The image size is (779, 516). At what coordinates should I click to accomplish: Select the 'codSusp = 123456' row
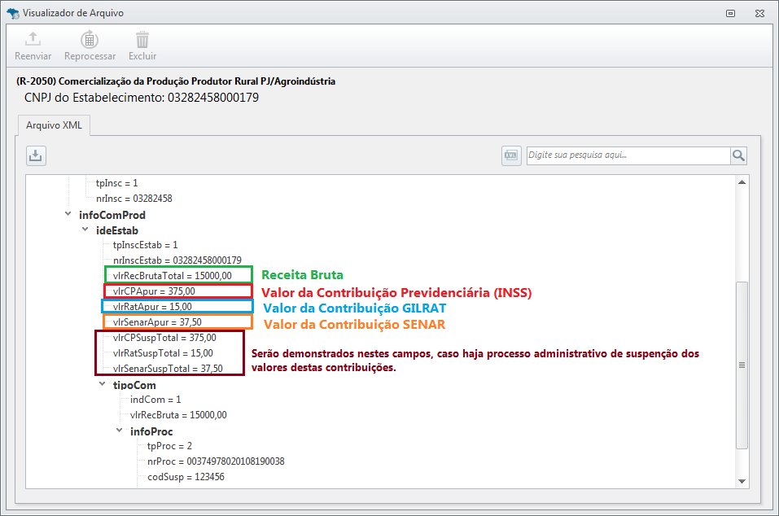tap(186, 477)
